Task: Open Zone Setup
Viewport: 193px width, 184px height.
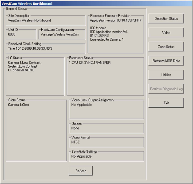Action: pos(166,46)
